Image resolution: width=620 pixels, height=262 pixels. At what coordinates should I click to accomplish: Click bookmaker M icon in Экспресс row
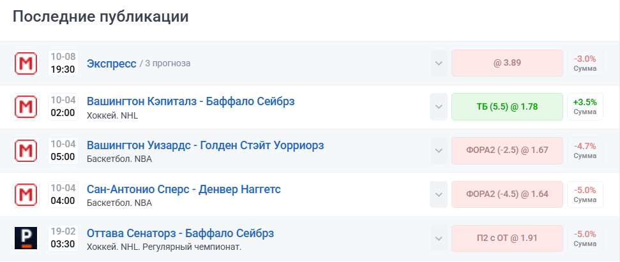click(x=26, y=63)
